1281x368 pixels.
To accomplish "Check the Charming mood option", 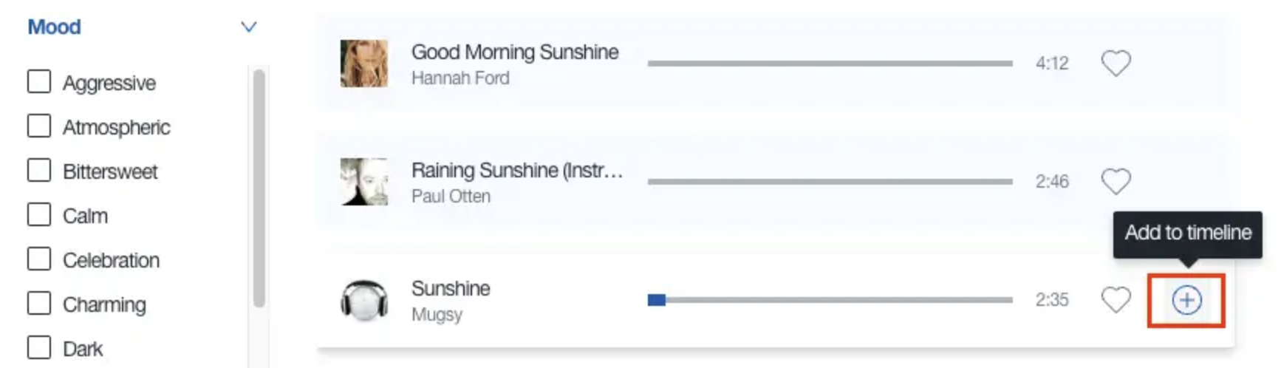I will [x=39, y=303].
